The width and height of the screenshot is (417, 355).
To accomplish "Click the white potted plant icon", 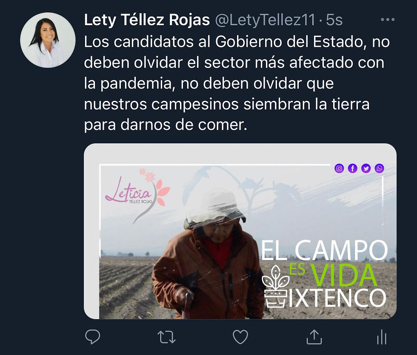I will pyautogui.click(x=276, y=286).
